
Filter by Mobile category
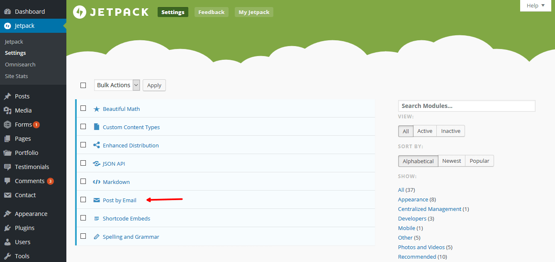(x=407, y=228)
